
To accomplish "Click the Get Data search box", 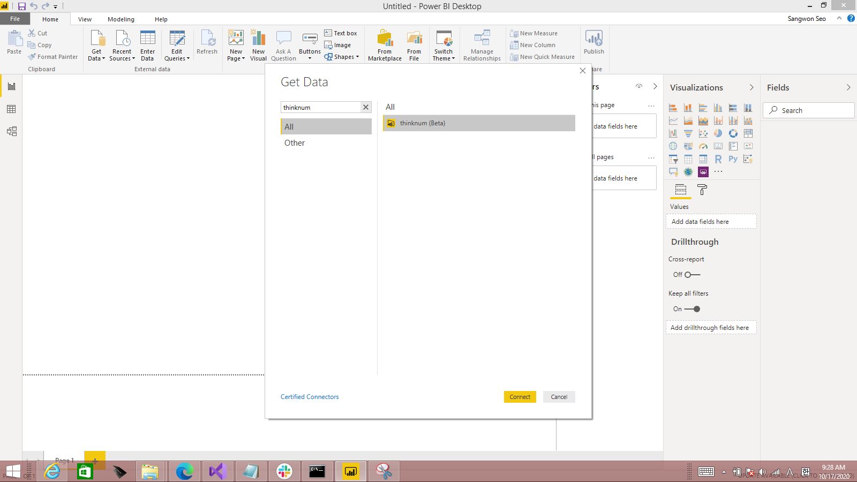I will pos(321,107).
